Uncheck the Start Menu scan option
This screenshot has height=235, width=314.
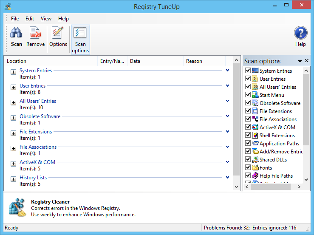click(248, 95)
